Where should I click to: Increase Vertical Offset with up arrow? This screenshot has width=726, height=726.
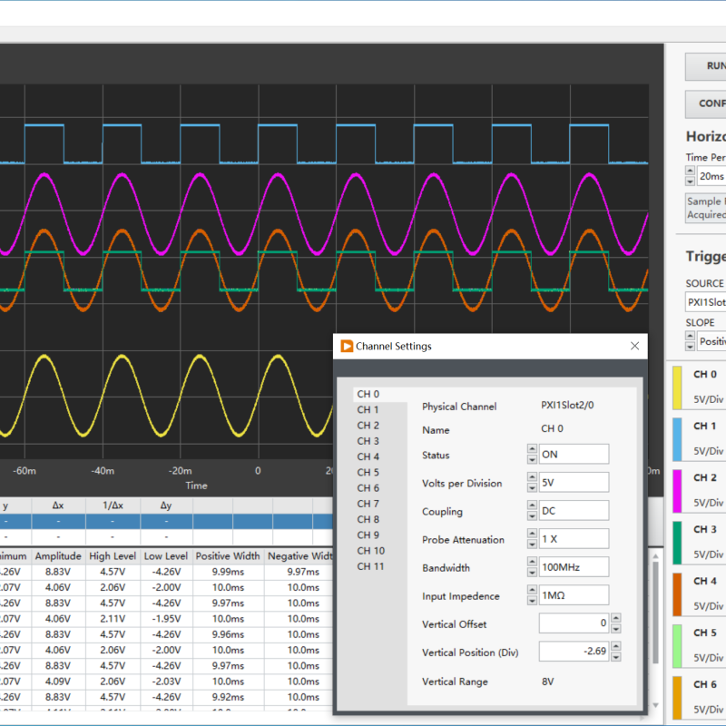[616, 619]
